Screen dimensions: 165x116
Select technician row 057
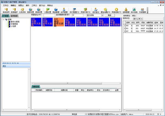[x=143, y=31]
